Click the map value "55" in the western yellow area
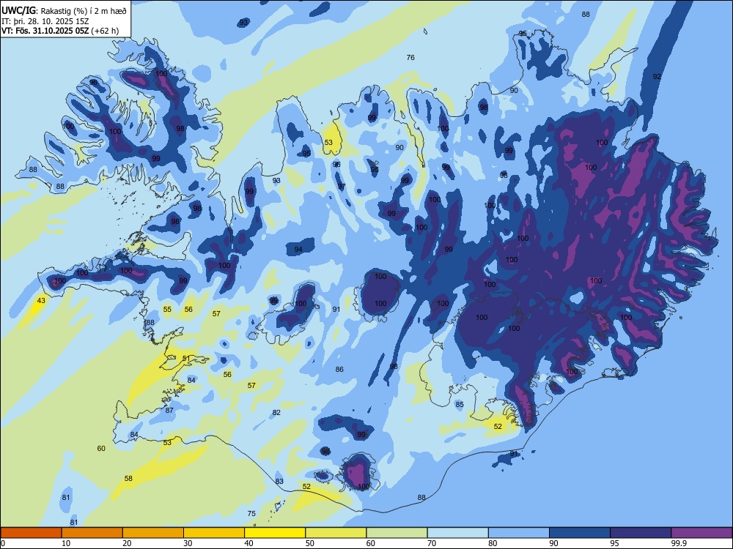The width and height of the screenshot is (733, 549). 167,310
